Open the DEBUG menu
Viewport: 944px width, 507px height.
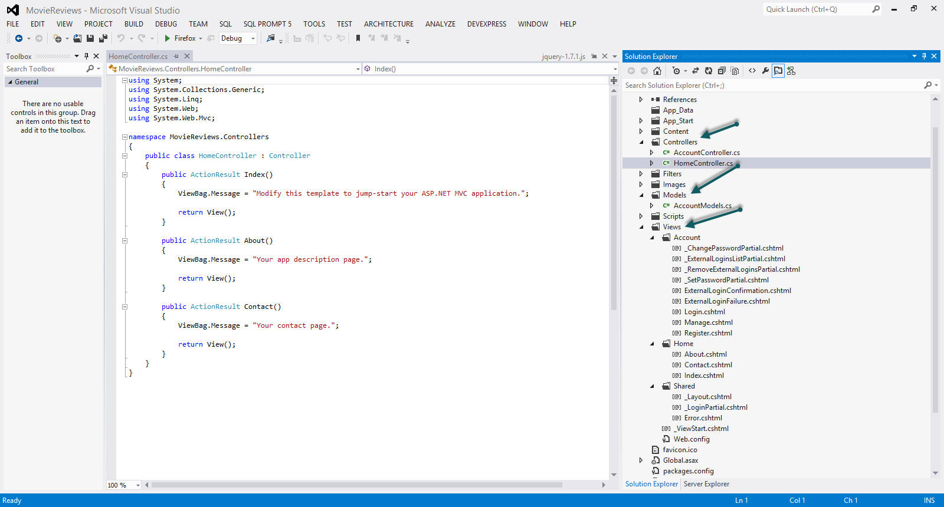[166, 24]
